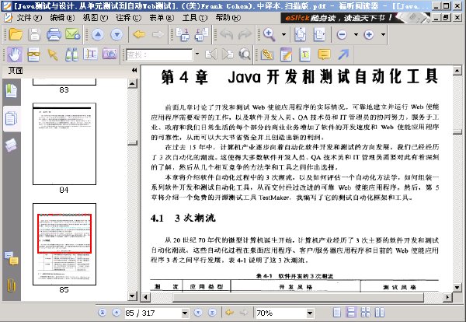Open the bookmarks panel in sidebar

coord(12,91)
